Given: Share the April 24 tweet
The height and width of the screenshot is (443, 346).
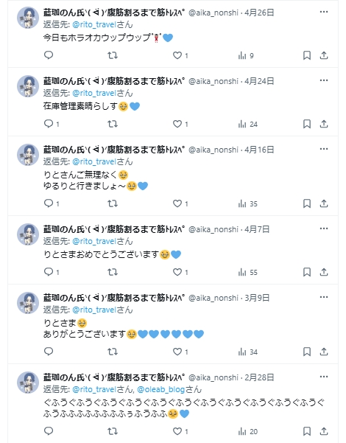Looking at the screenshot, I should pos(324,124).
